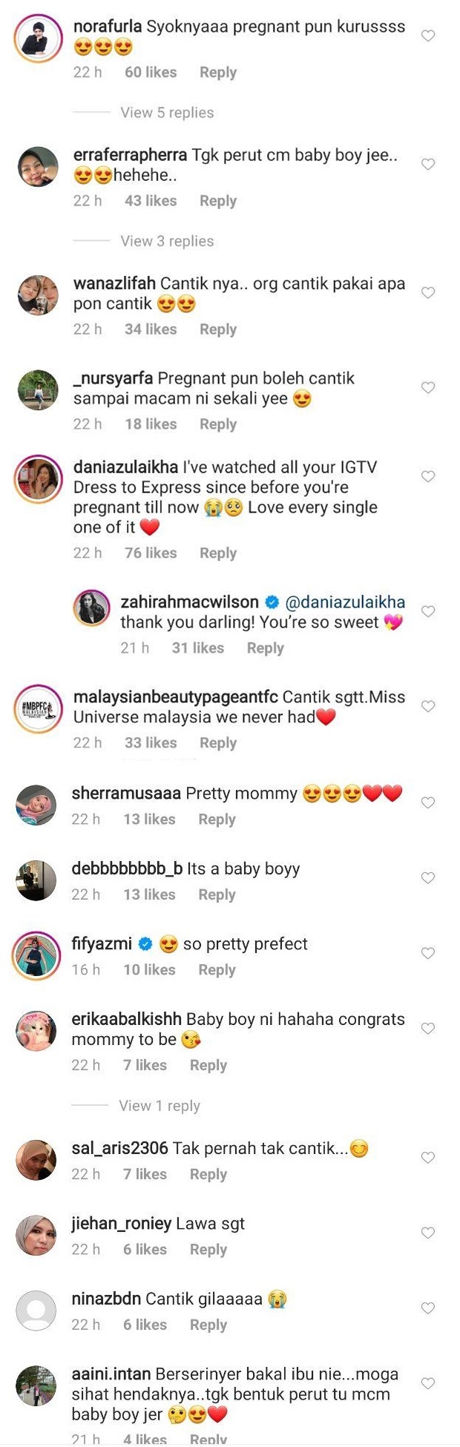Screen dimensions: 460x1447
Task: Expand View 1 reply under erikaabalkishh
Action: point(160,1106)
